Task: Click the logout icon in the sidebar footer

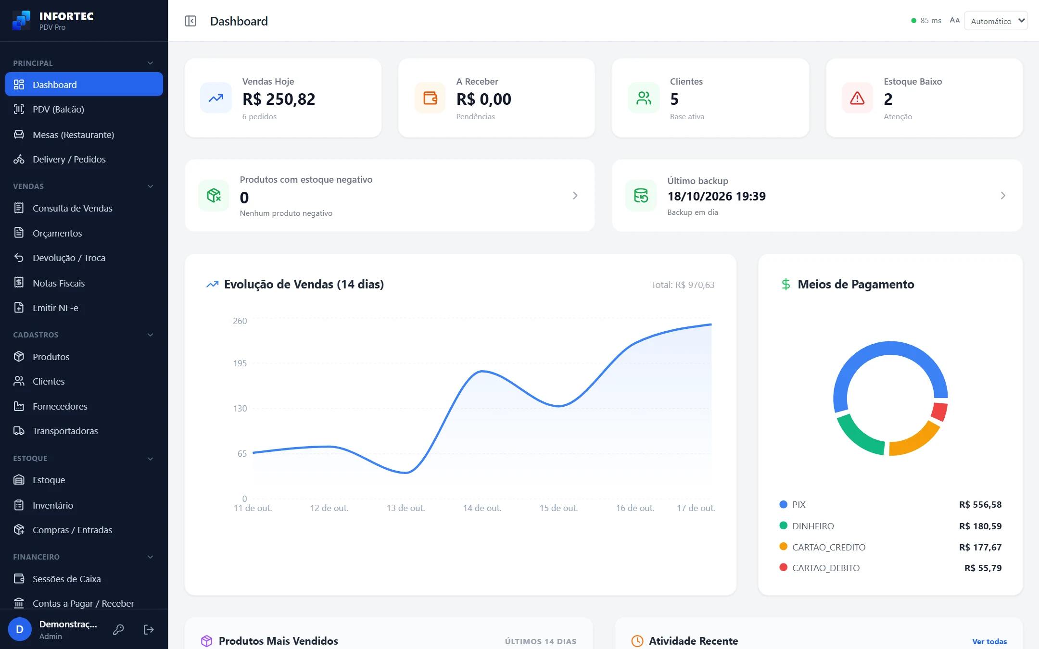Action: coord(149,629)
